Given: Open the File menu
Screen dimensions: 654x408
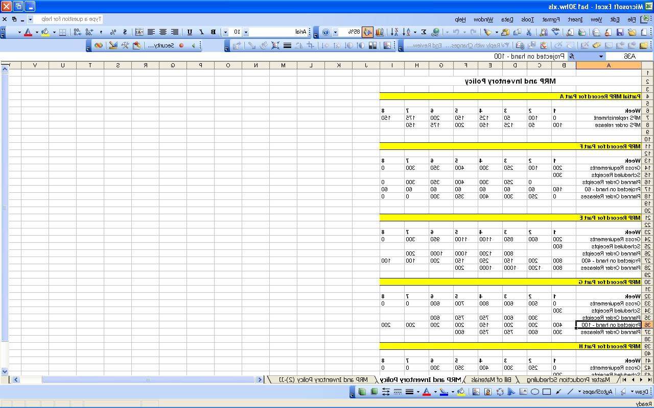Looking at the screenshot, I should 632,19.
